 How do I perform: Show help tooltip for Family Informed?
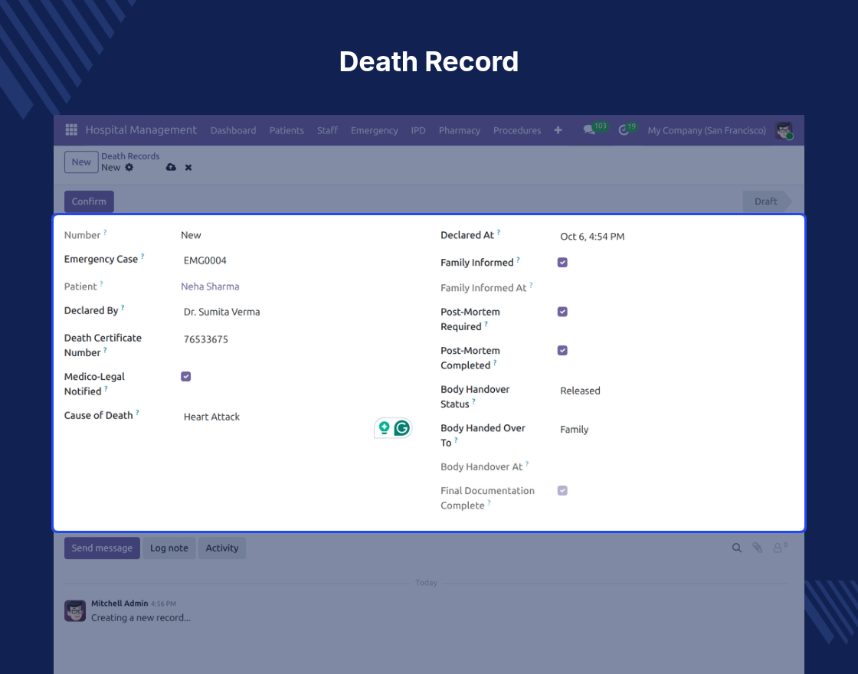point(518,260)
